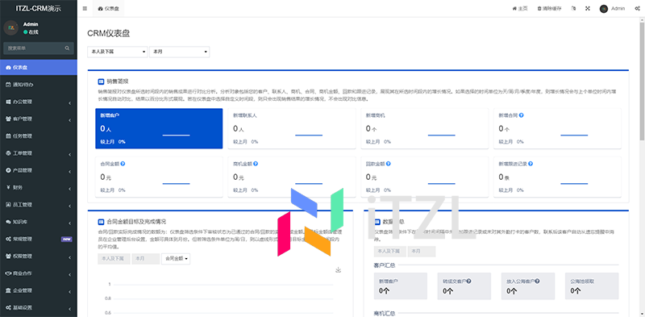This screenshot has height=317, width=645.
Task: Click the 通知/待办 calendar icon
Action: pyautogui.click(x=8, y=85)
